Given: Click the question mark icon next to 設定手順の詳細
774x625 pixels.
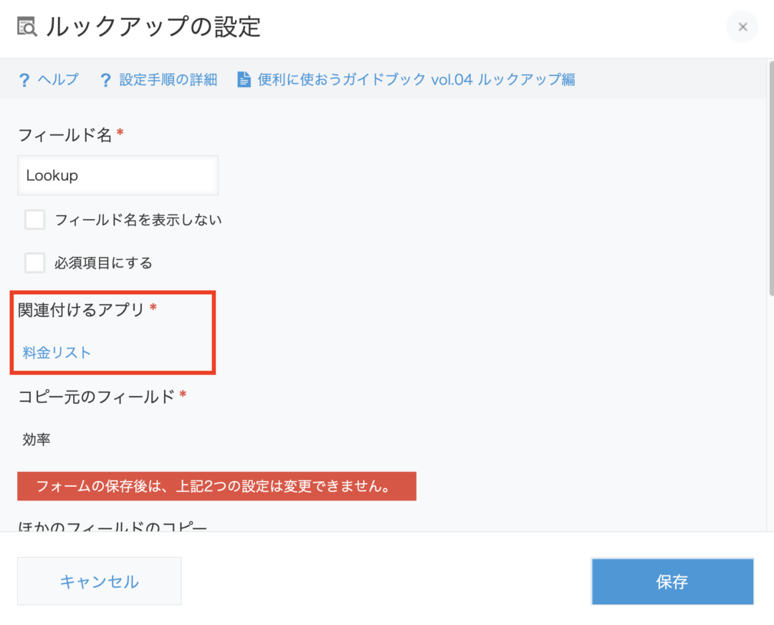Looking at the screenshot, I should [x=106, y=81].
